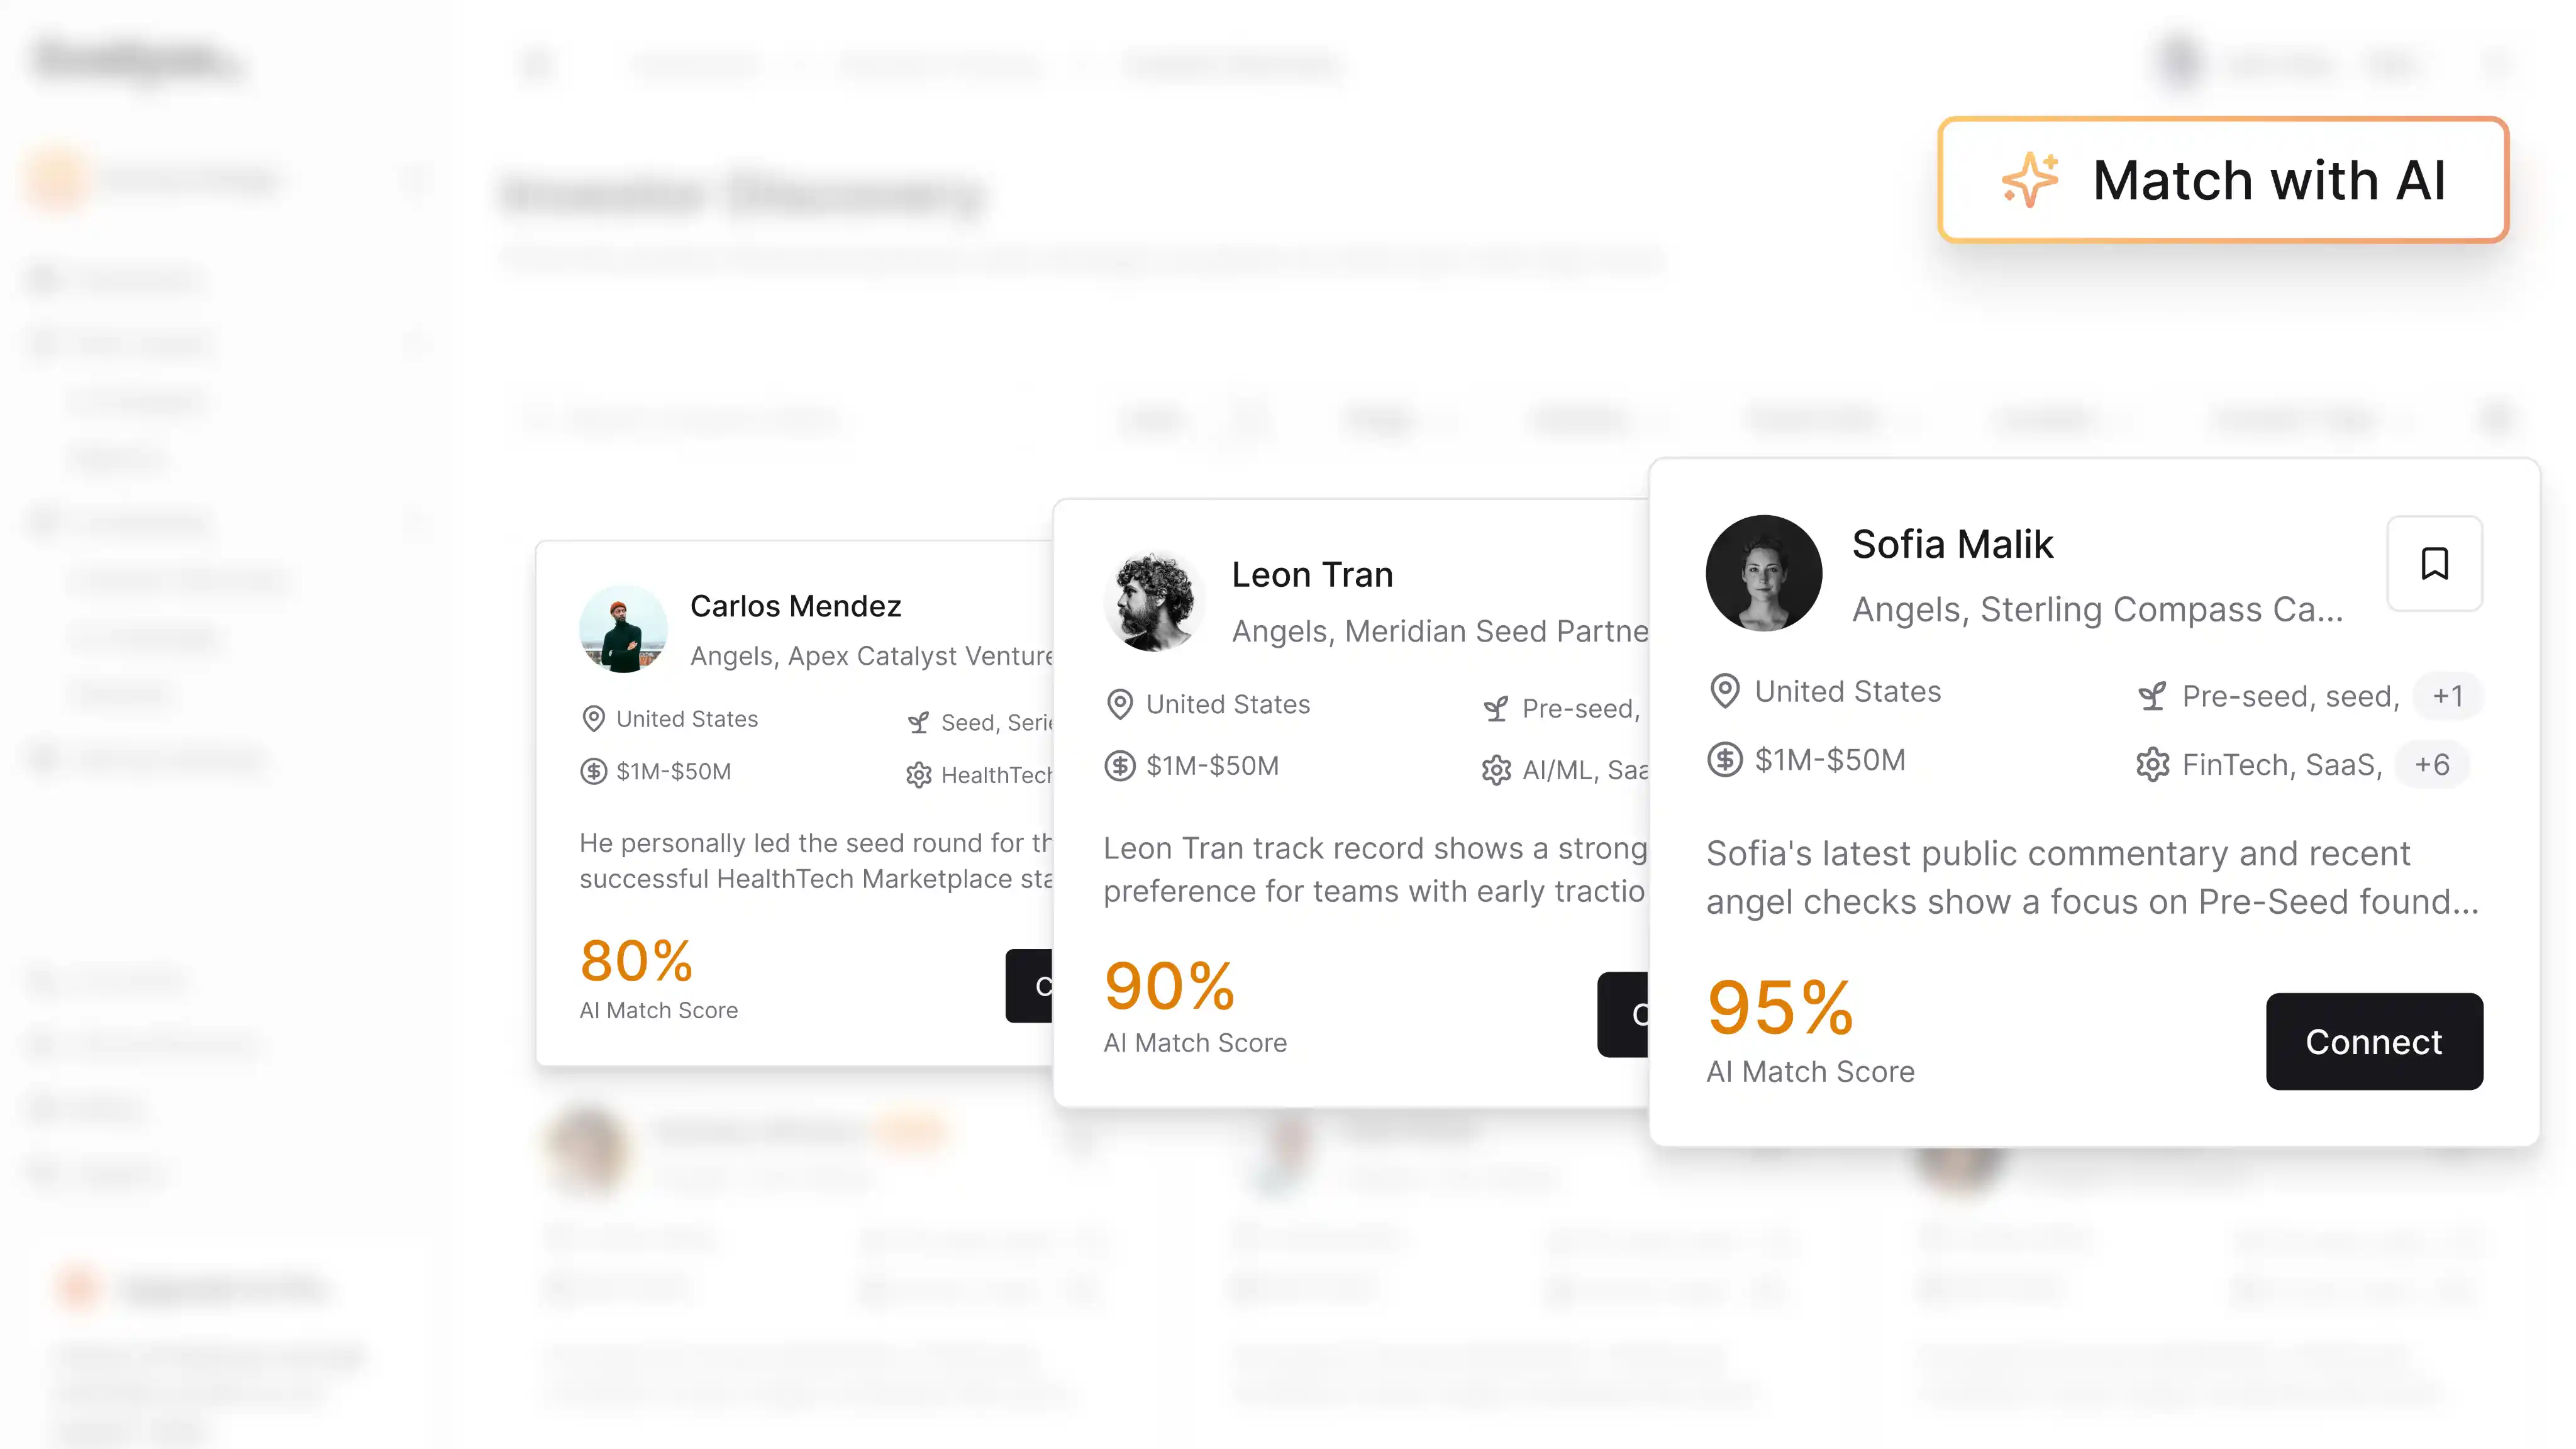Click the dollar icon next to Leon Tran's $1M-$50M
Screen dimensions: 2576x1449
click(1120, 765)
